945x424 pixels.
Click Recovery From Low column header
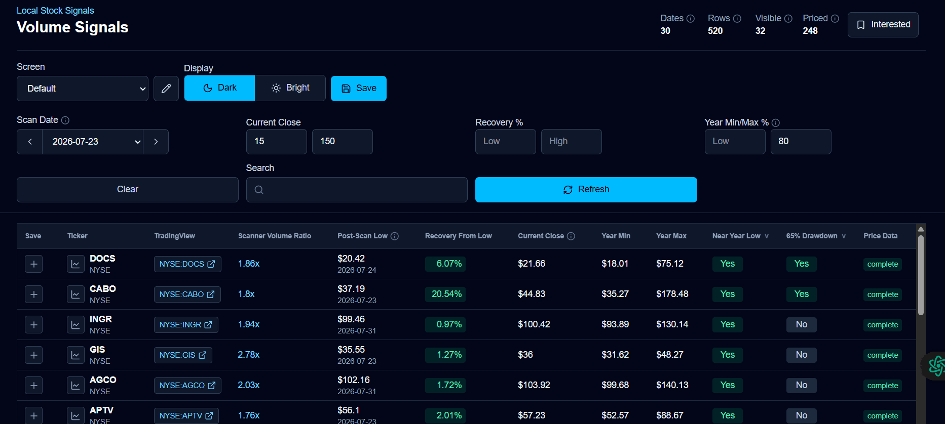click(458, 236)
